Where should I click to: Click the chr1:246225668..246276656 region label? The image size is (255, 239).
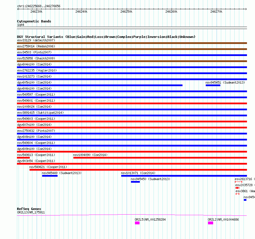(39, 6)
